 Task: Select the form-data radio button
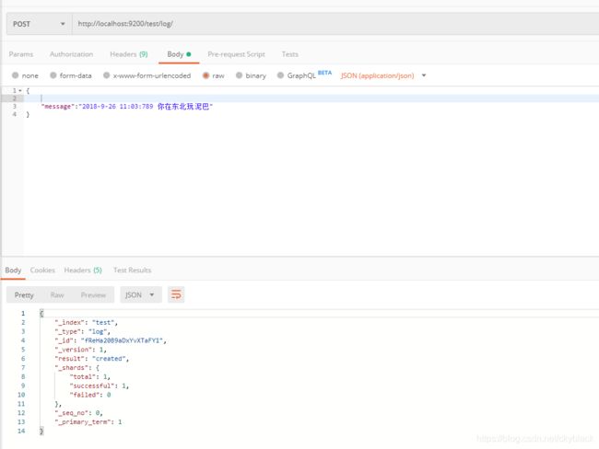coord(53,75)
